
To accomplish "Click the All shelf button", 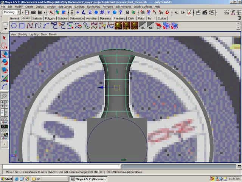I will point(151,26).
